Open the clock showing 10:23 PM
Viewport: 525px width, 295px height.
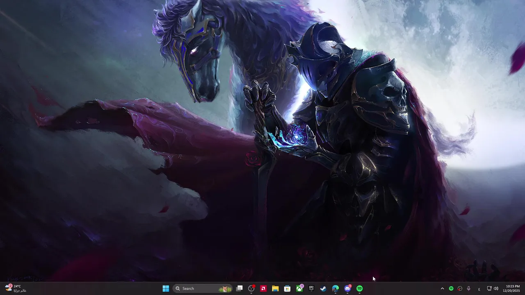tap(513, 288)
